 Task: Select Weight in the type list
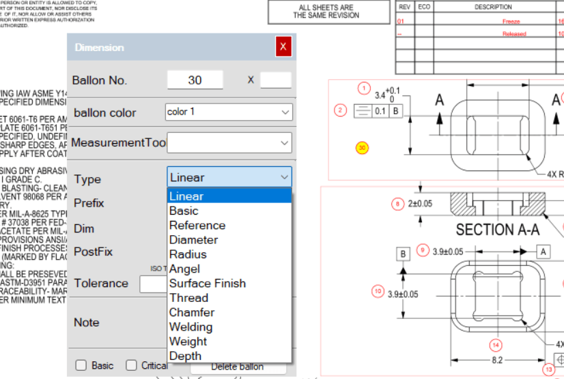pyautogui.click(x=229, y=342)
